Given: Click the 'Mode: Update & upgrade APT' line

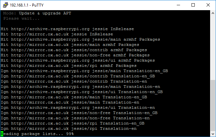Looking at the screenshot, I should 37,13.
